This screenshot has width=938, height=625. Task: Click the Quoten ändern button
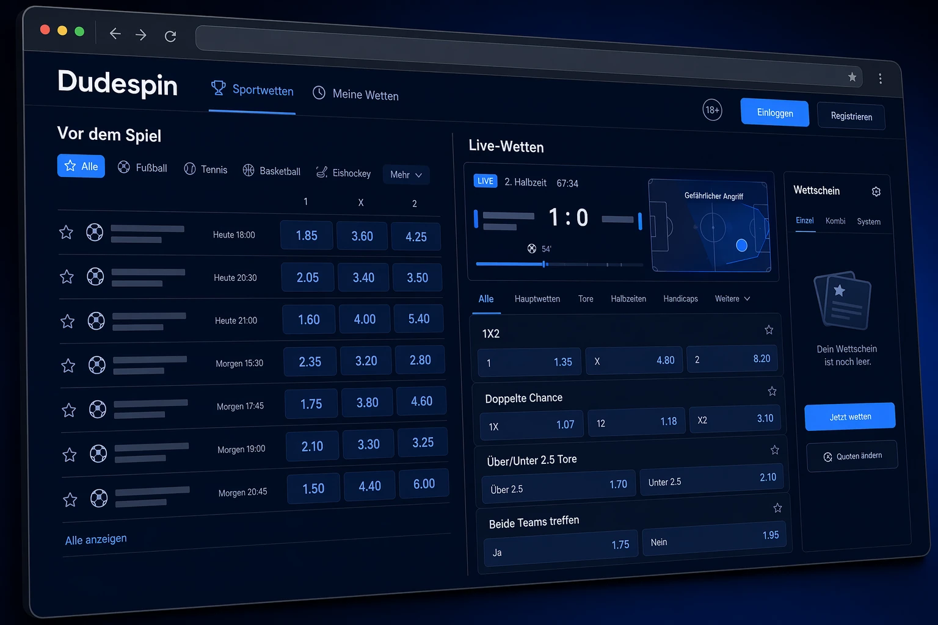(853, 456)
